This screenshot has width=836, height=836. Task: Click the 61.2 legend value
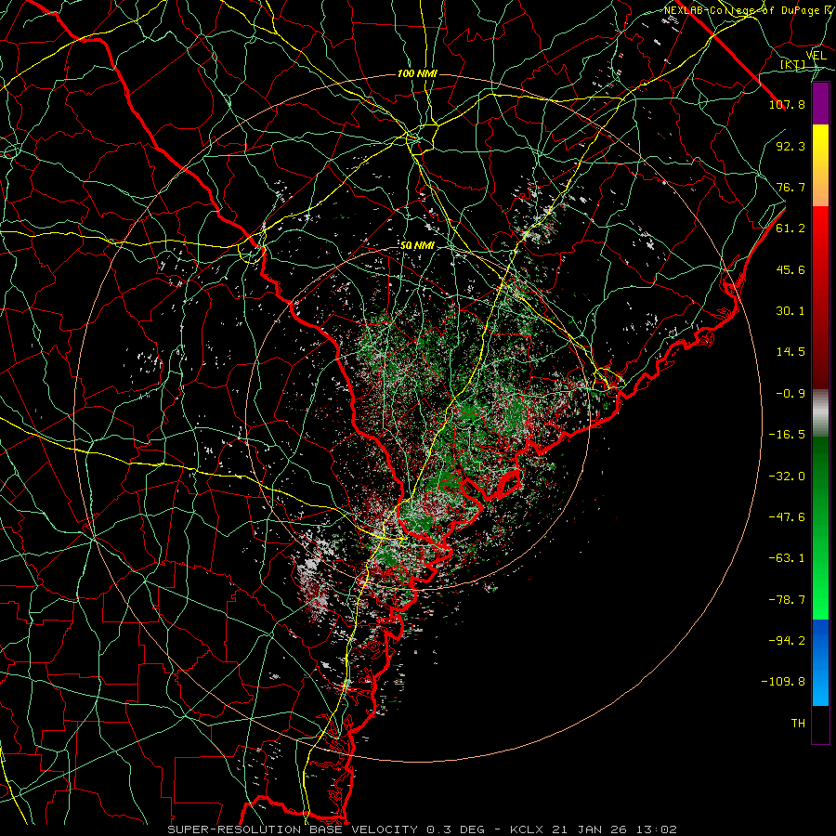[x=790, y=229]
